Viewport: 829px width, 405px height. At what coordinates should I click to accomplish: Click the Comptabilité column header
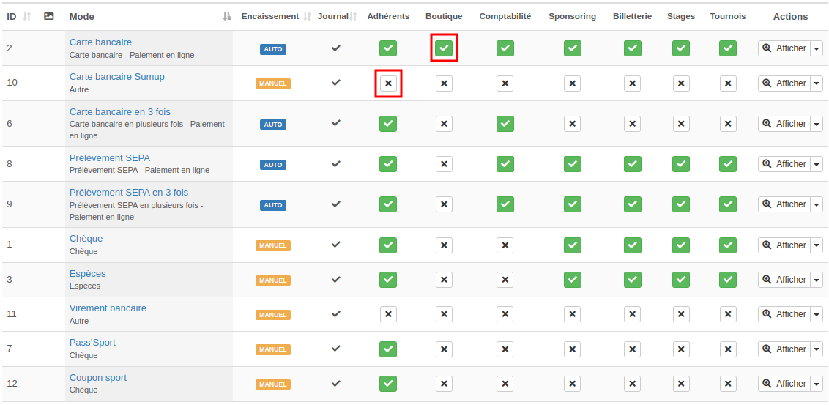click(x=505, y=16)
